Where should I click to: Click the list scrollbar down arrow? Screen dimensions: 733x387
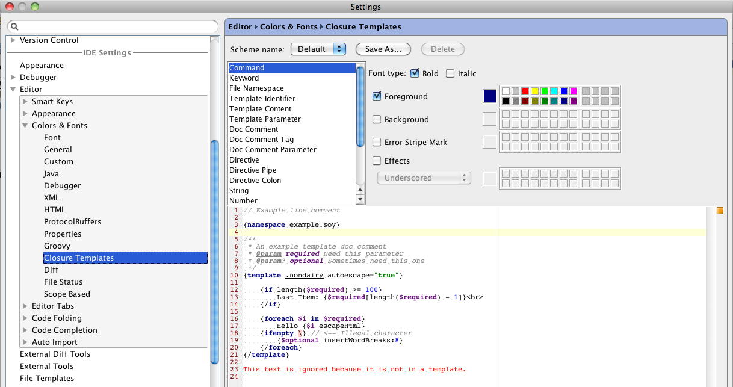(360, 199)
